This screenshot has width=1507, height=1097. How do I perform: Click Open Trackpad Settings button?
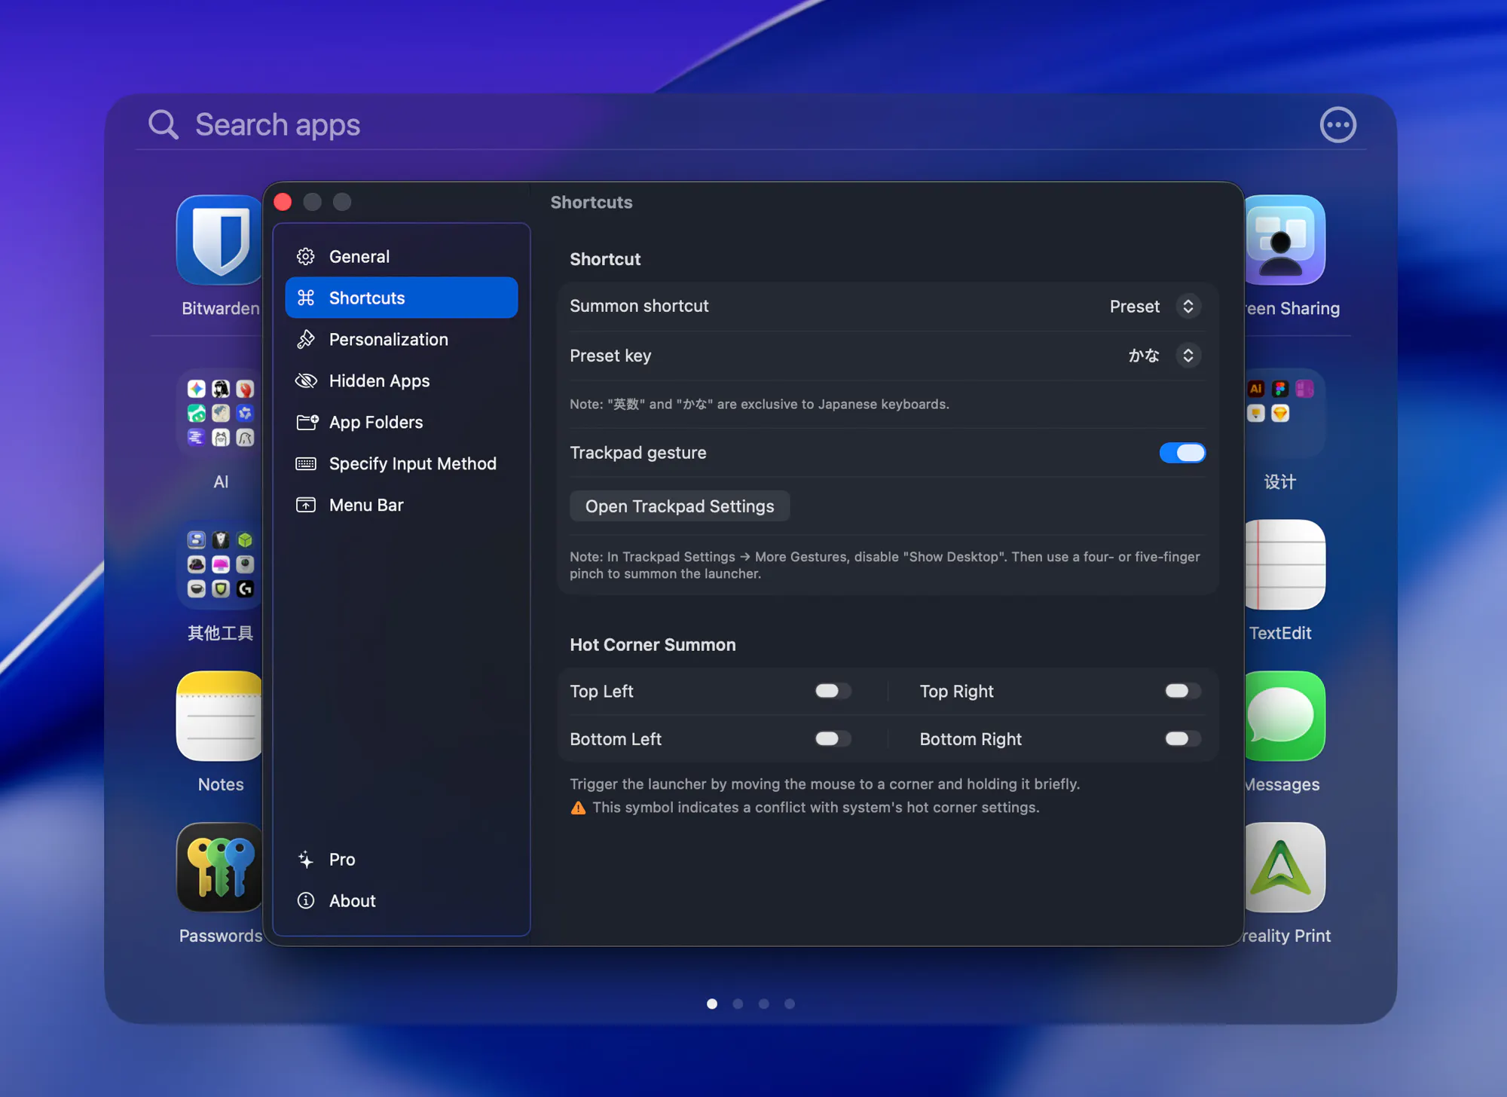point(680,506)
